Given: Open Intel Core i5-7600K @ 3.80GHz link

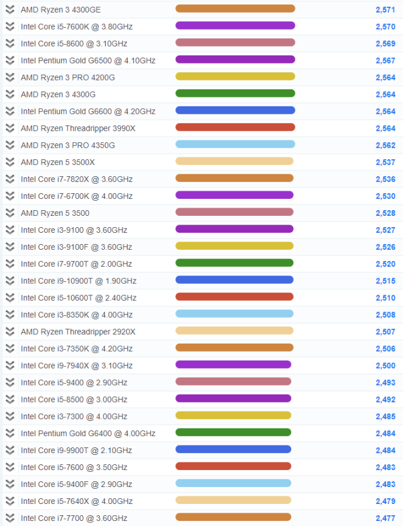Looking at the screenshot, I should coord(77,26).
